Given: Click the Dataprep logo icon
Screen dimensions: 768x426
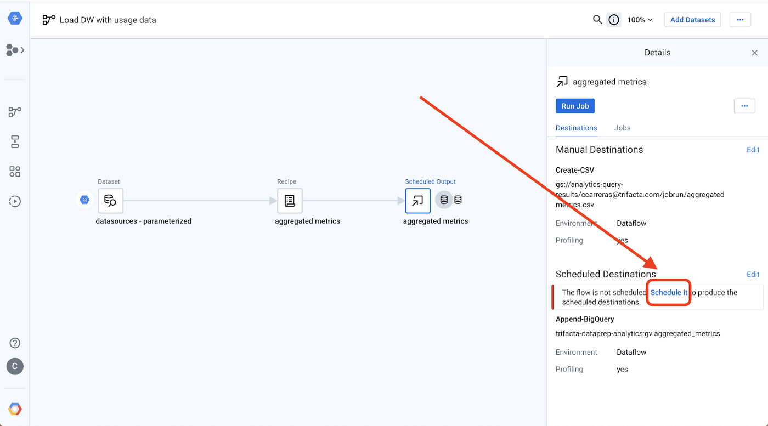Looking at the screenshot, I should [15, 18].
